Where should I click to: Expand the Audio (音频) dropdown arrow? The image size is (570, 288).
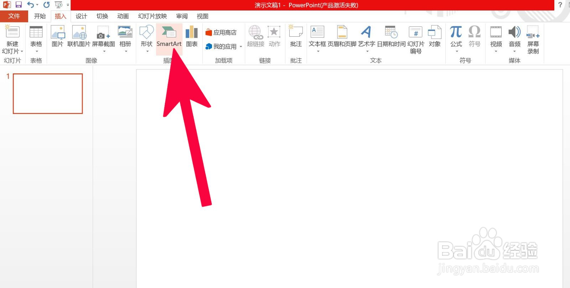coord(514,51)
